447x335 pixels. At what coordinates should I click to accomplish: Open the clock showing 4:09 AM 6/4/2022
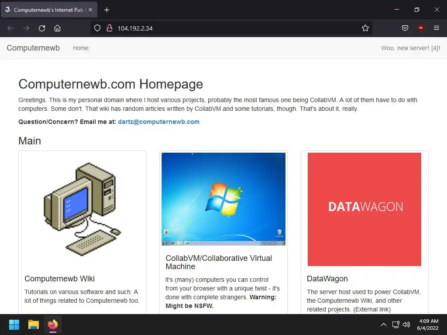click(428, 325)
